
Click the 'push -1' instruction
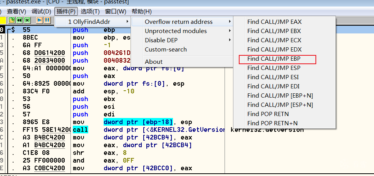(91, 45)
